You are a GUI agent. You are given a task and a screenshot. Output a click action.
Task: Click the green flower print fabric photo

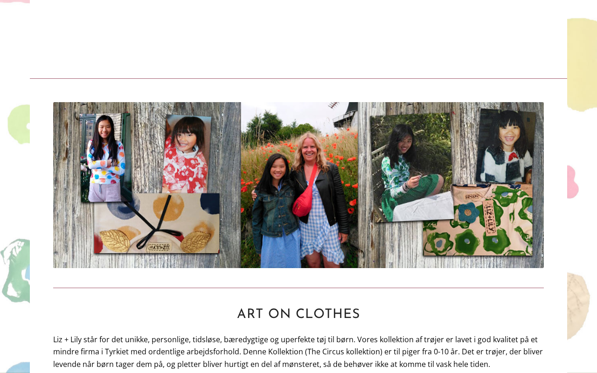(478, 220)
